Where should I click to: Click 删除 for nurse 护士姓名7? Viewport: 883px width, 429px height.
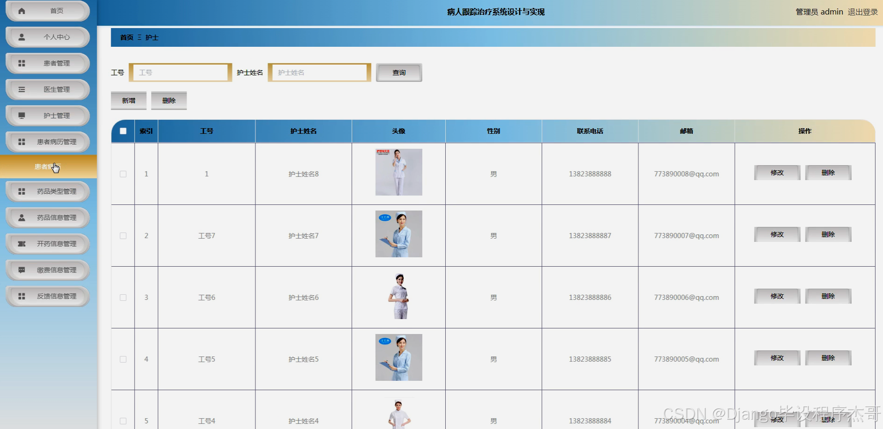click(x=828, y=234)
